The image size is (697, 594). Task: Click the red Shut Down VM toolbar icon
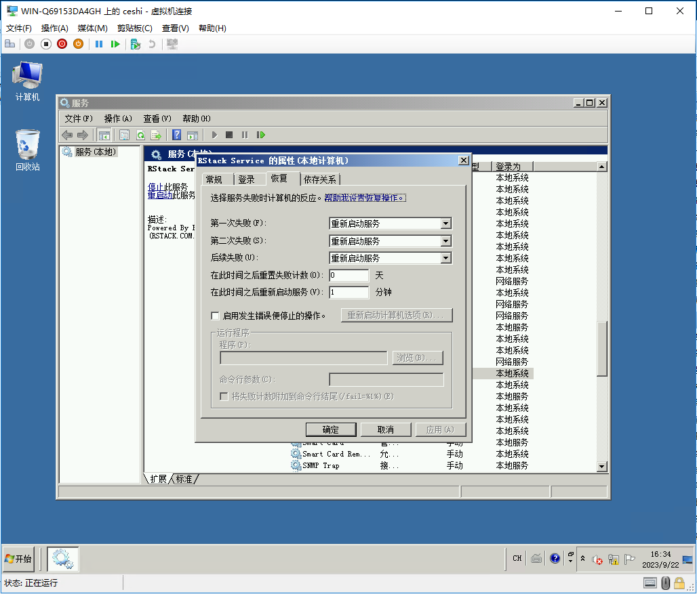click(x=62, y=44)
